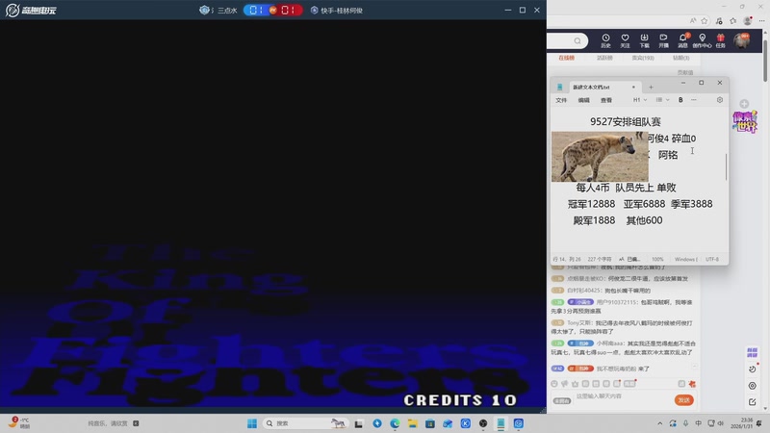Click the moon icon in right sidebar
Image resolution: width=770 pixels, height=433 pixels.
pyautogui.click(x=753, y=369)
